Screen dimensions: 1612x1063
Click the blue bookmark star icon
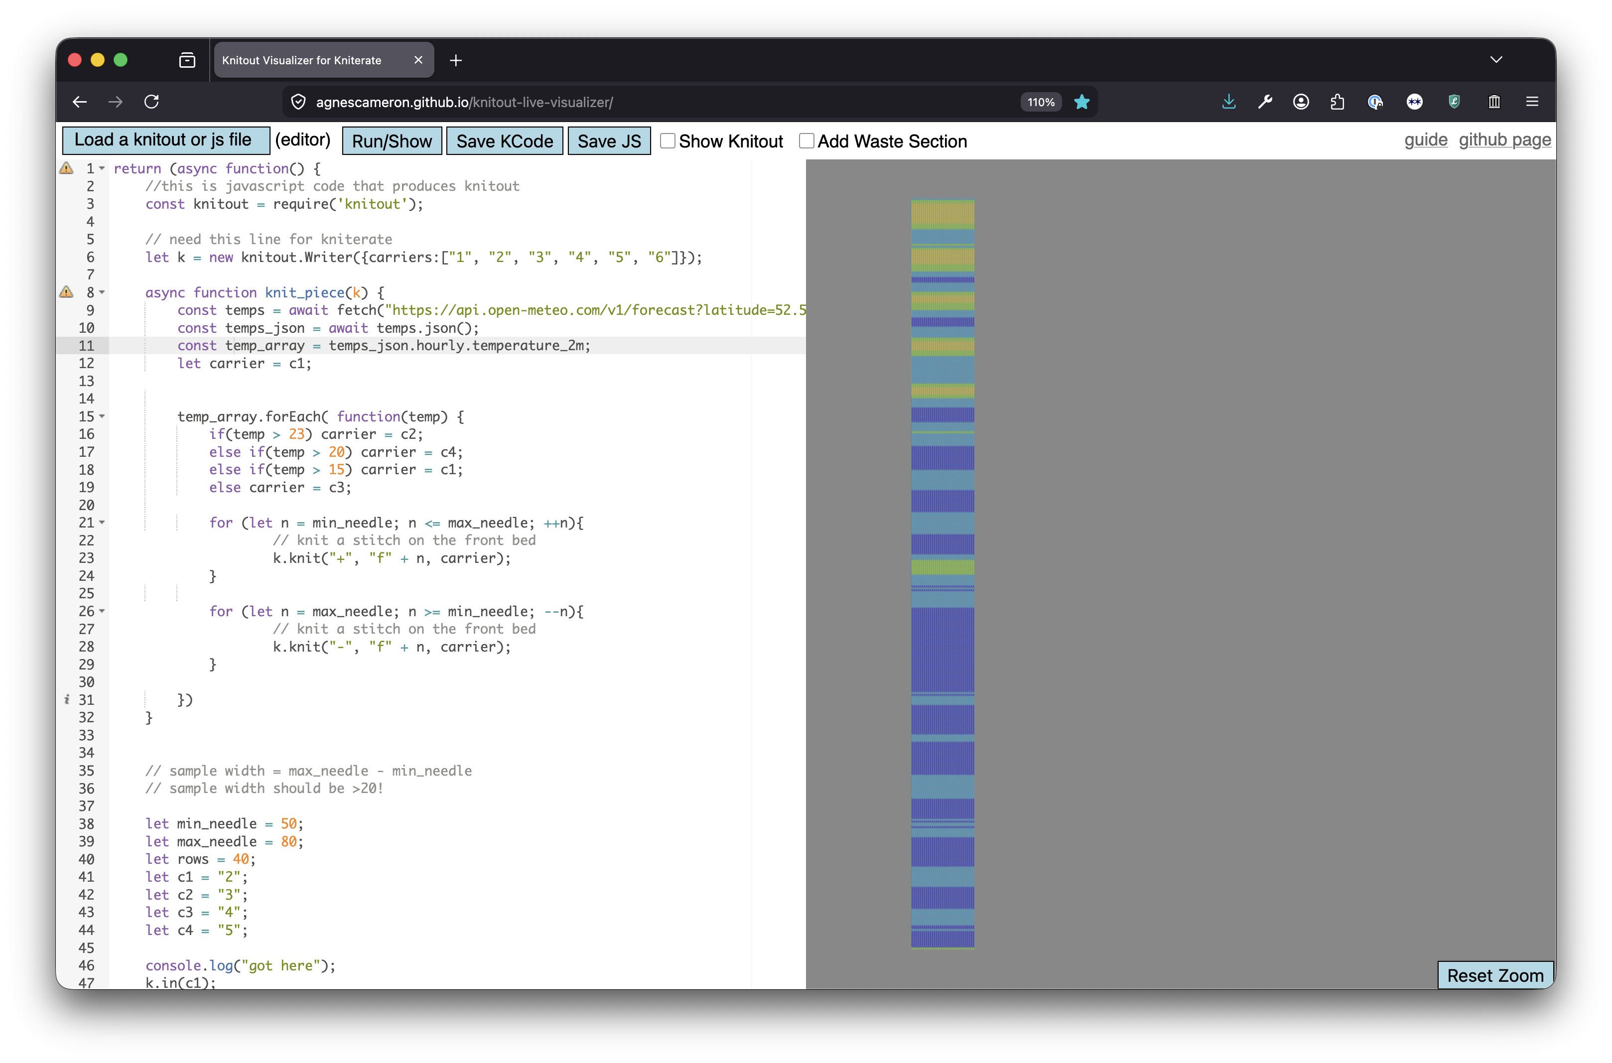pos(1082,102)
